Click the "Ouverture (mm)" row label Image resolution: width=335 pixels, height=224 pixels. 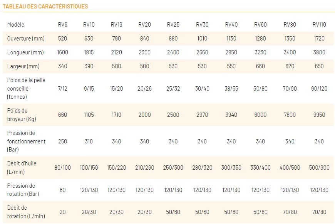tap(26, 39)
